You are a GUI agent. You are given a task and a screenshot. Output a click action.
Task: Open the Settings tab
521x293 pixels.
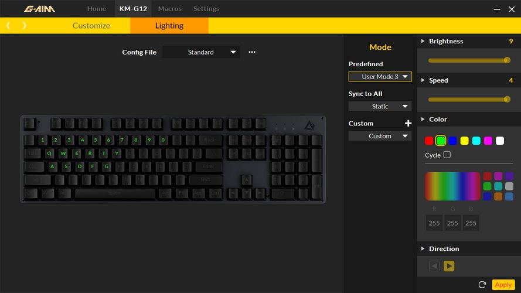pos(206,9)
